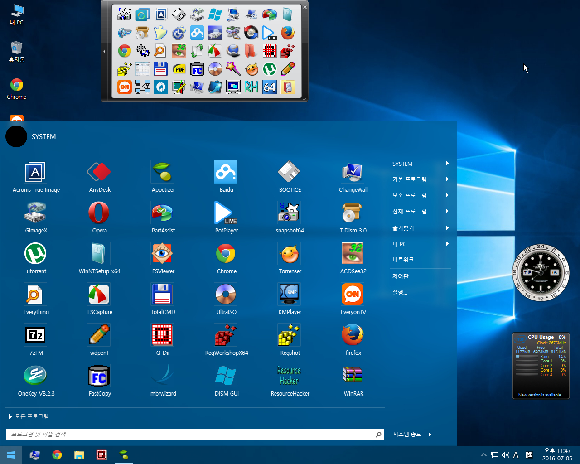Click the Windows Start button on taskbar
This screenshot has height=464, width=580.
[11, 455]
